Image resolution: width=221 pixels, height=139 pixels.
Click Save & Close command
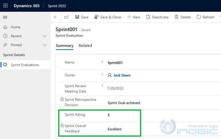(107, 17)
